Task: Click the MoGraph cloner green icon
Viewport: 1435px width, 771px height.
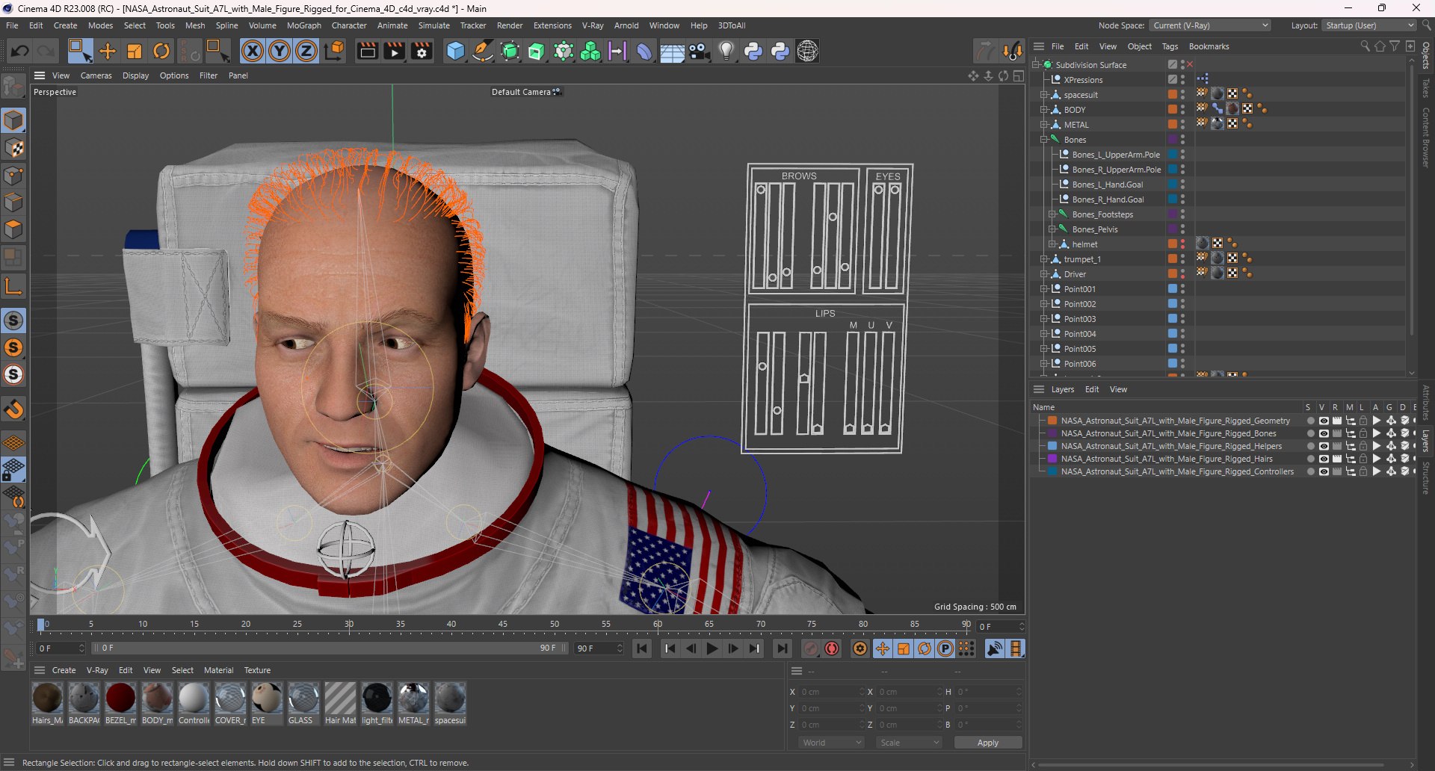Action: pos(590,51)
